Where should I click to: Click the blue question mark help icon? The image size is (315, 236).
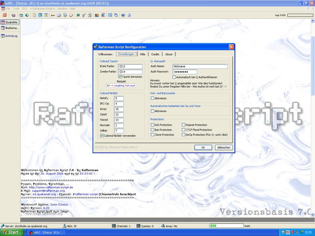(123, 15)
